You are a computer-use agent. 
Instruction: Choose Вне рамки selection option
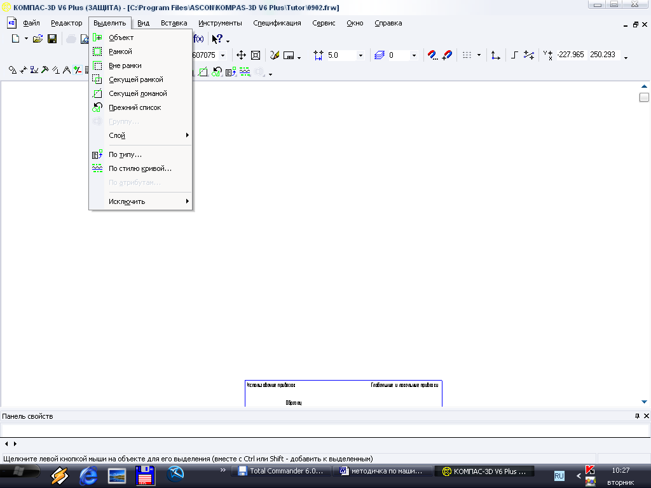[140, 65]
